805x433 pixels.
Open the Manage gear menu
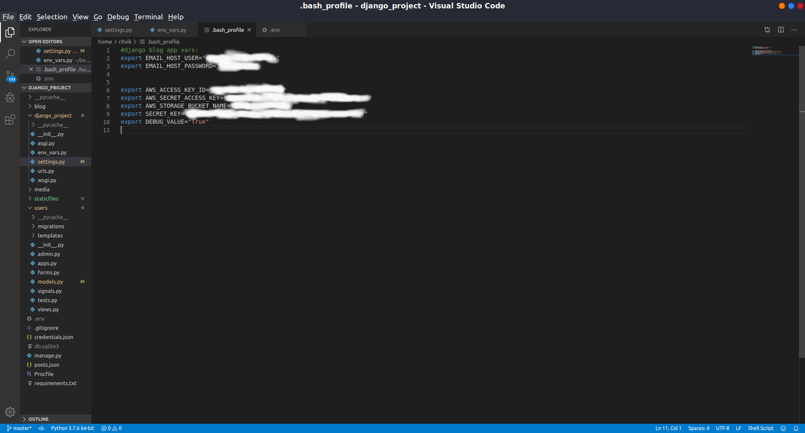(10, 412)
